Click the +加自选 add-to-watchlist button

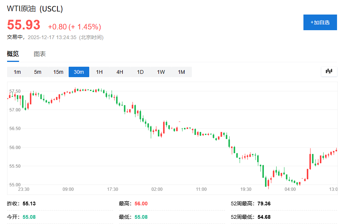[x=320, y=22]
